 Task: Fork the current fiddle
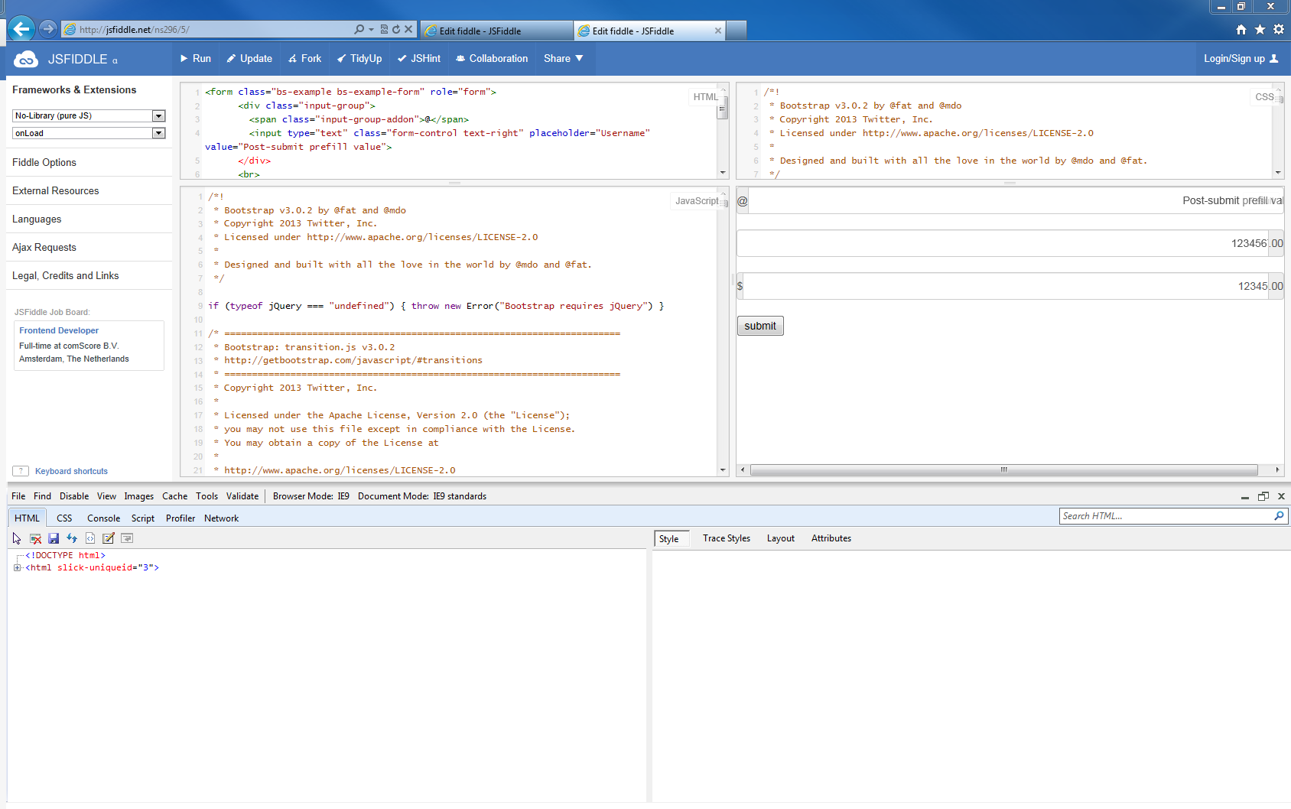[304, 58]
